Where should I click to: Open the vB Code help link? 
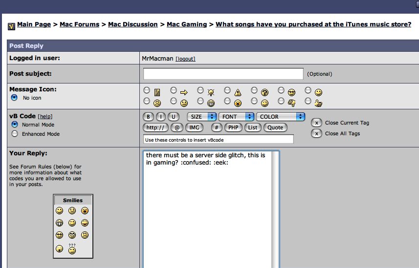coord(45,116)
